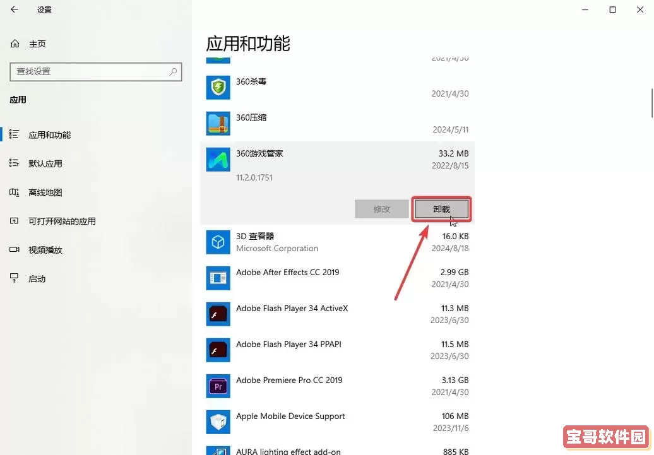654x455 pixels.
Task: Click the search magnifier in 查找设置 box
Action: click(173, 72)
